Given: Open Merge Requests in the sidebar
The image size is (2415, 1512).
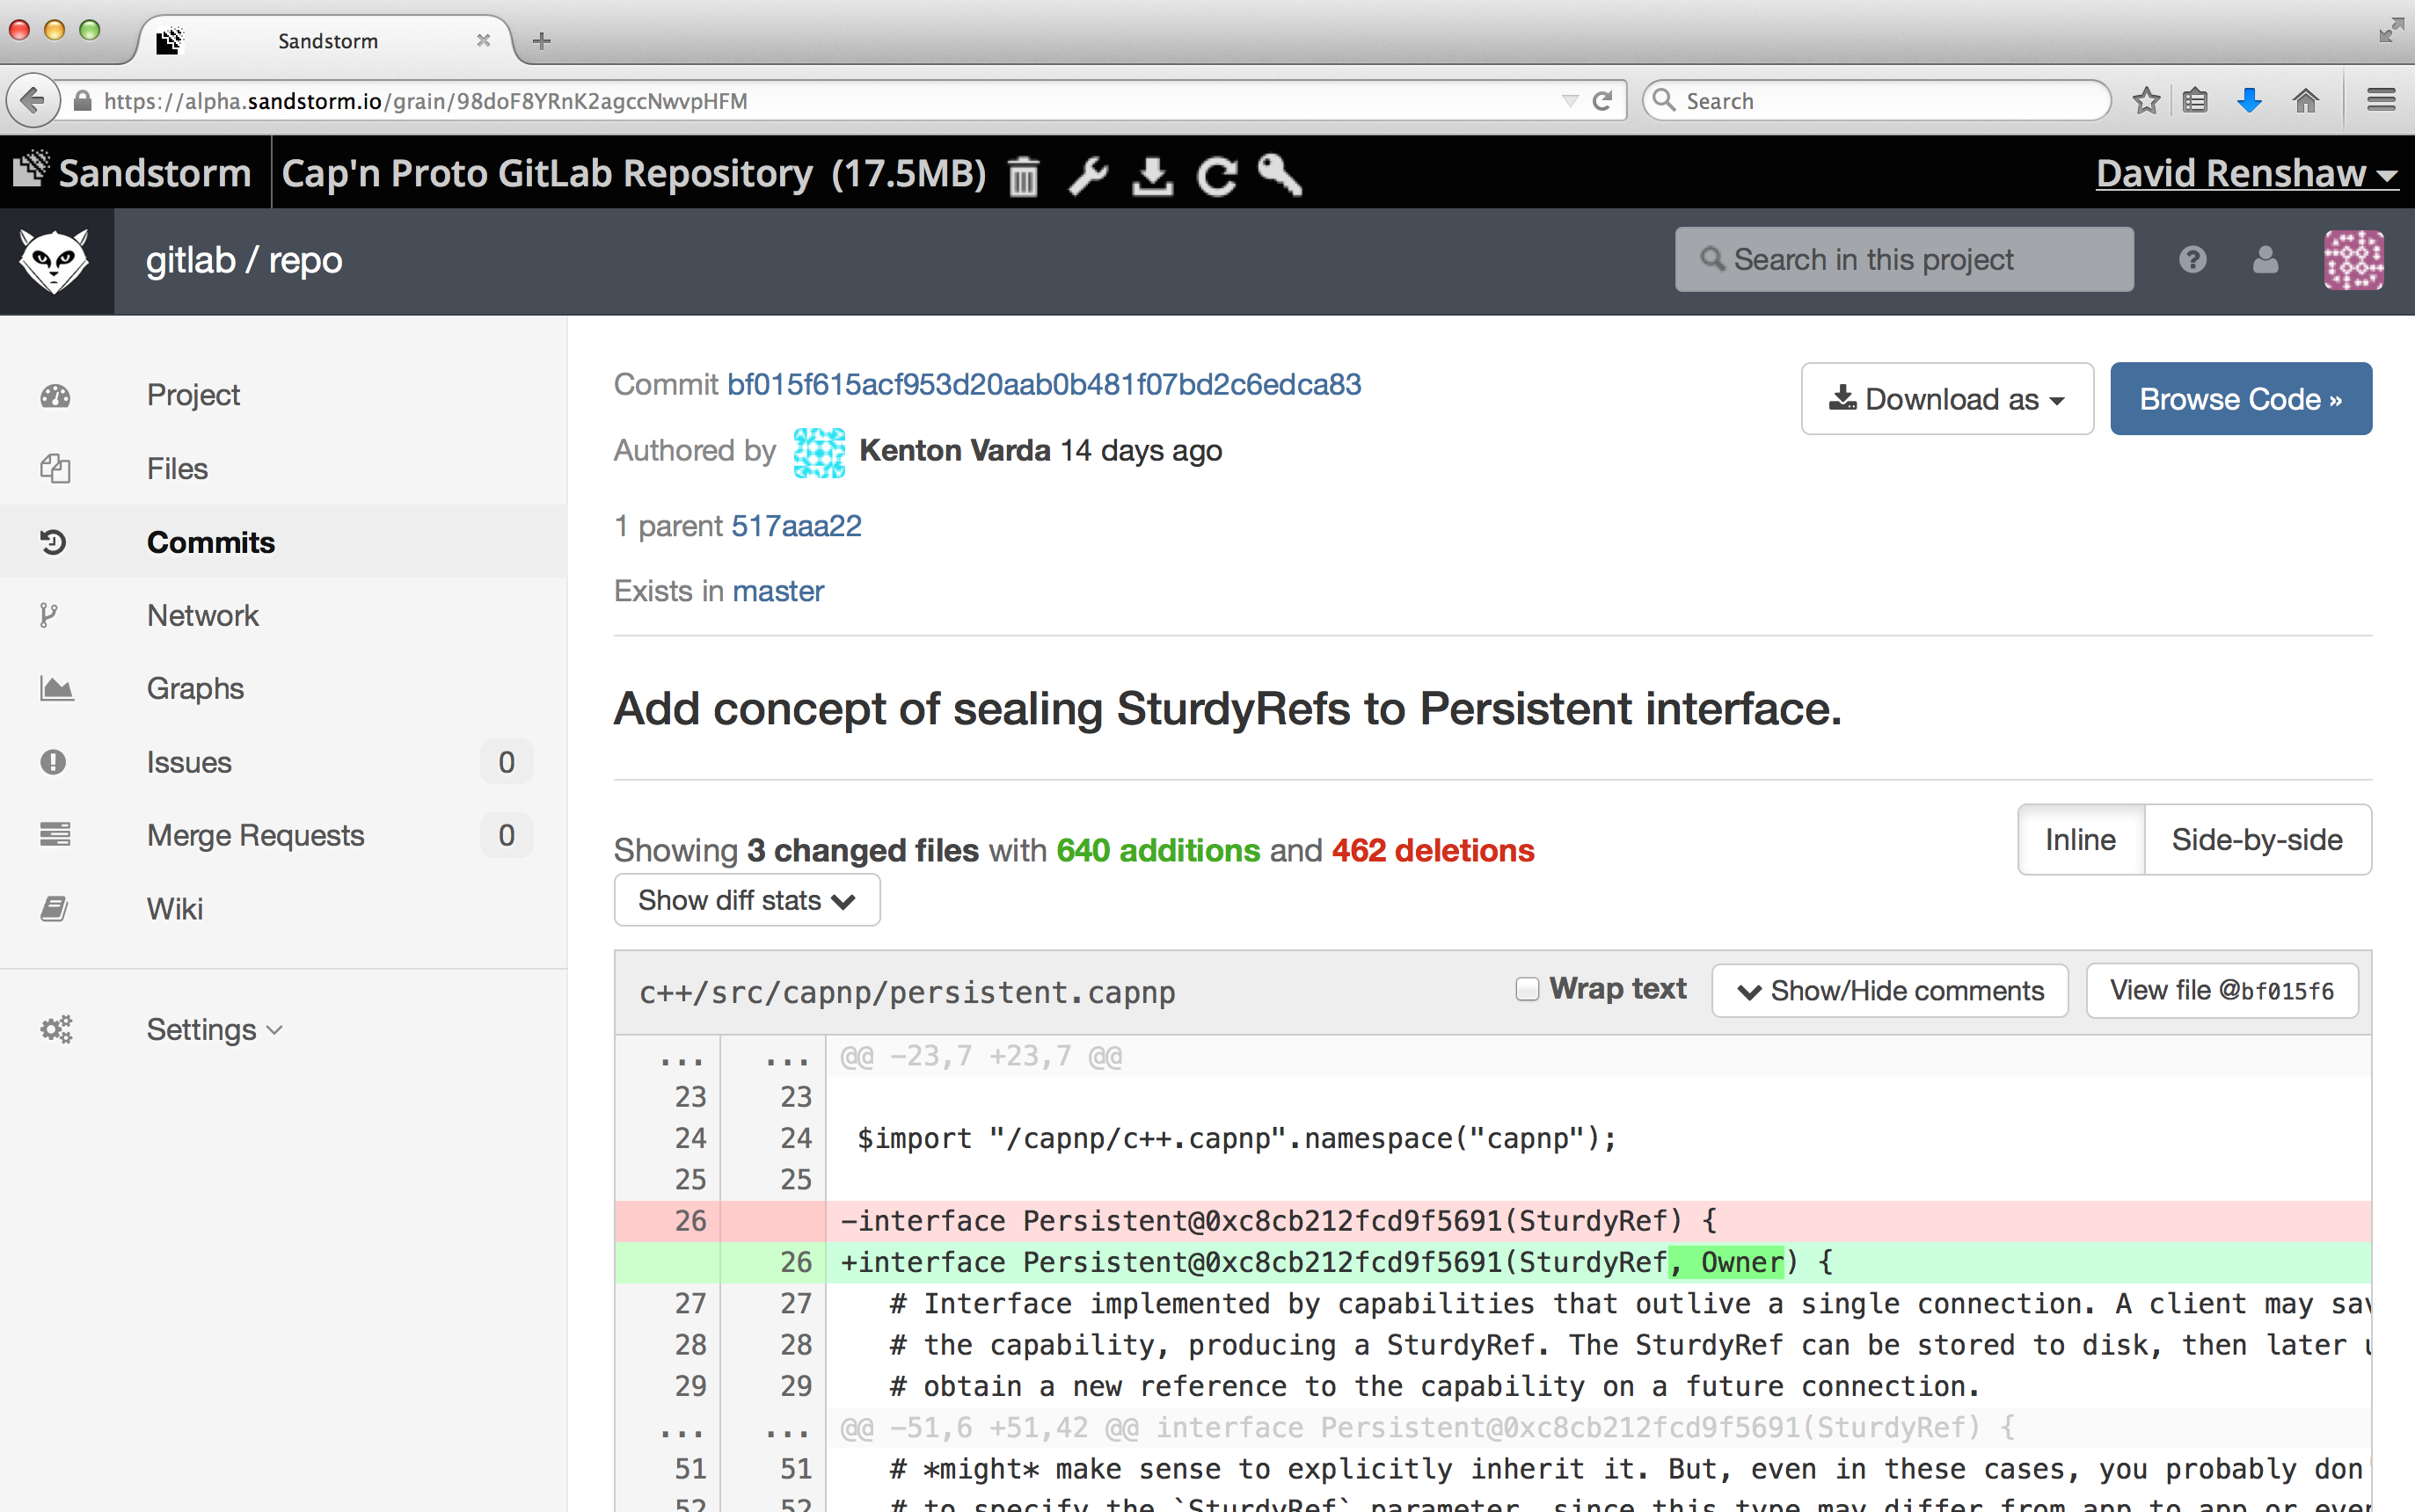Looking at the screenshot, I should [x=255, y=835].
